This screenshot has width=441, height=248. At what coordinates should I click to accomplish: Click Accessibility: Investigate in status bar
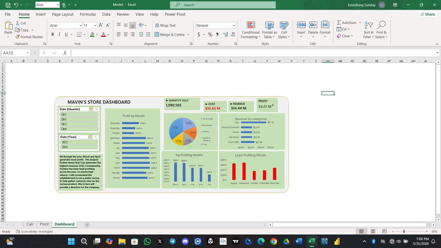click(35, 231)
